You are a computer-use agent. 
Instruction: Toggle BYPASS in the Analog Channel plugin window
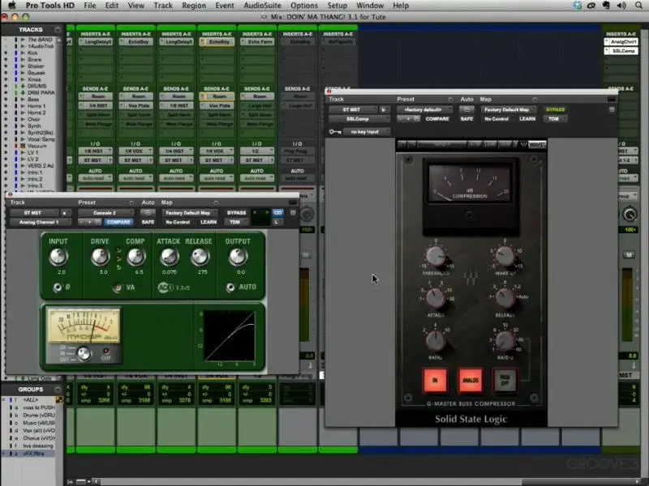(x=236, y=213)
